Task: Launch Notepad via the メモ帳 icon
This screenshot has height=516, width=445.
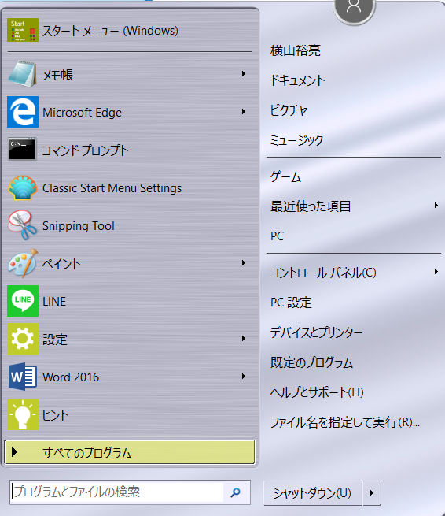Action: coord(22,74)
